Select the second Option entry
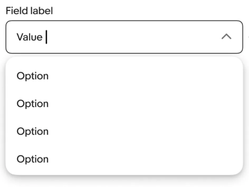 tap(32, 104)
